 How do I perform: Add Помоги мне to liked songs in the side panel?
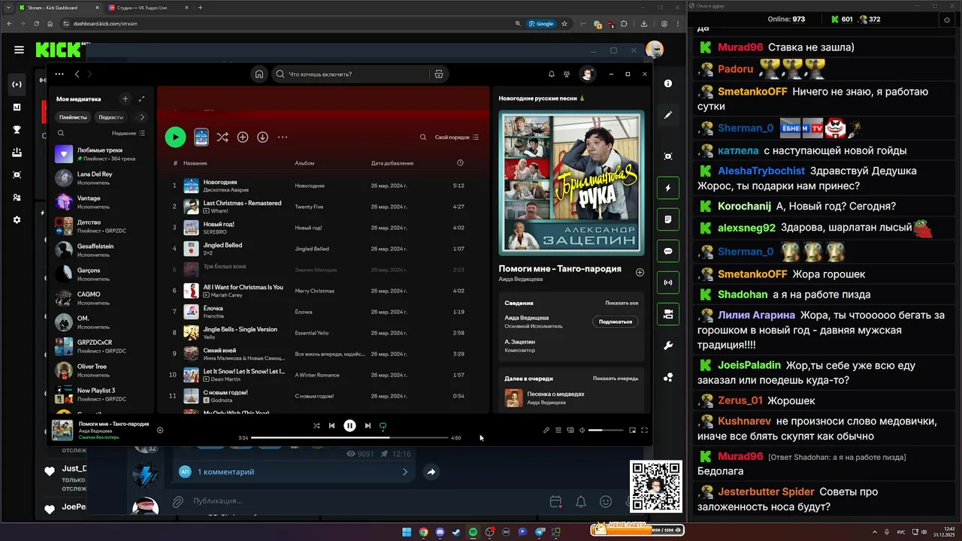[x=640, y=272]
